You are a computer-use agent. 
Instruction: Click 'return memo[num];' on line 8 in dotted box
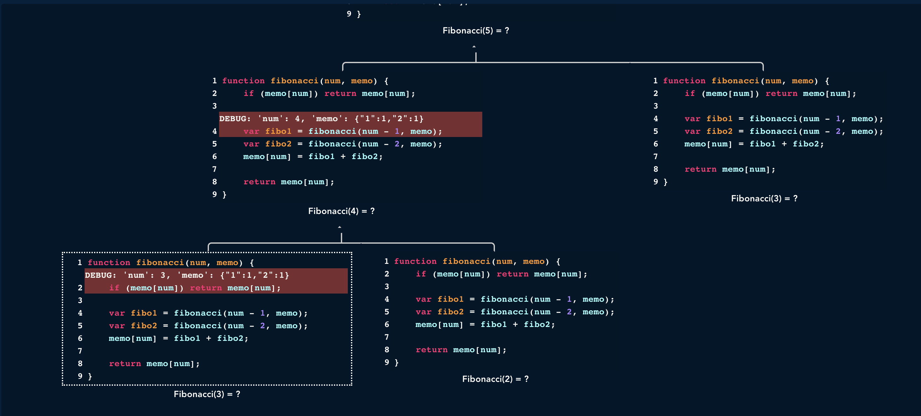(154, 364)
